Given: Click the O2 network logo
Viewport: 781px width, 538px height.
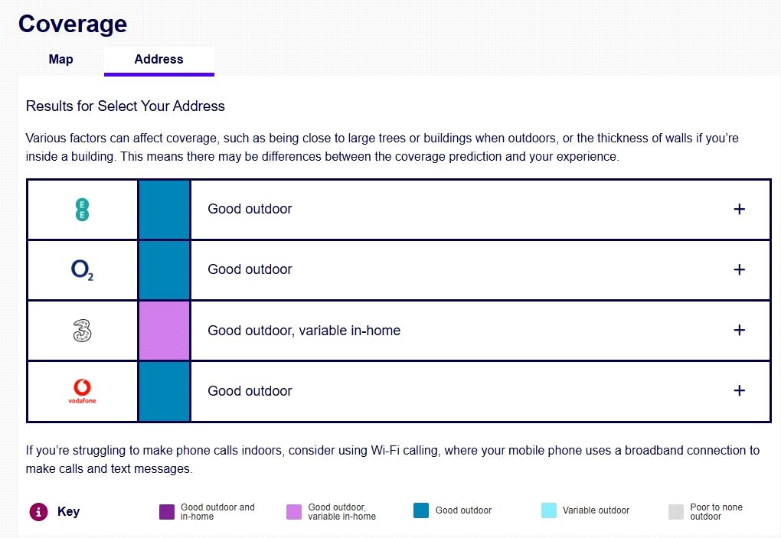Looking at the screenshot, I should tap(82, 269).
